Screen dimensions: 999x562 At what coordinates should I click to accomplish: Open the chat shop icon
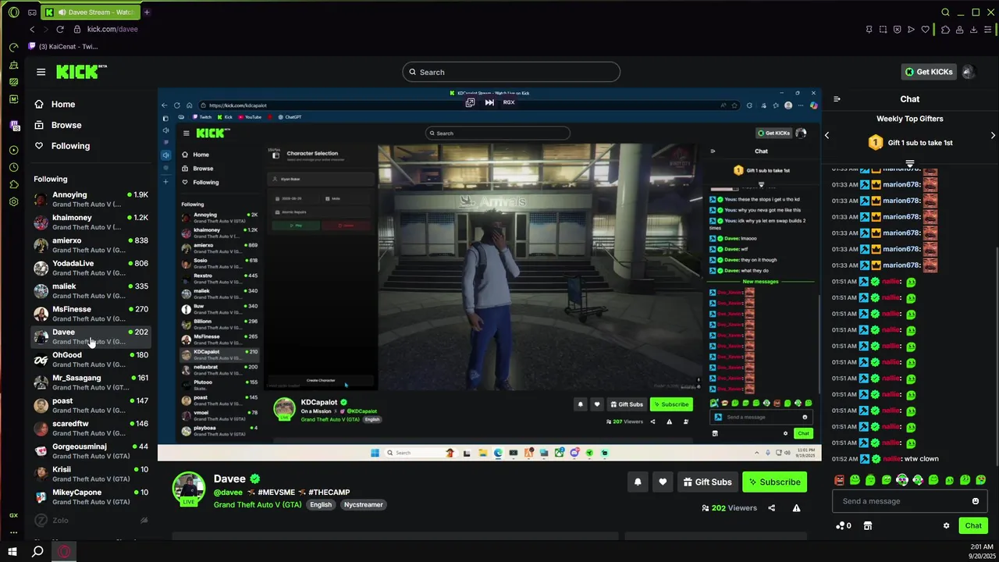[867, 526]
